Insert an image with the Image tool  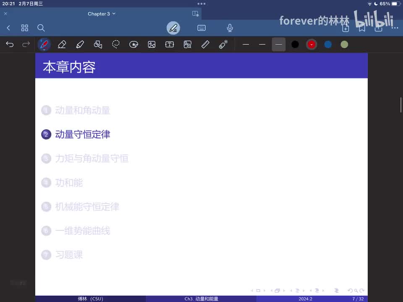coord(152,44)
